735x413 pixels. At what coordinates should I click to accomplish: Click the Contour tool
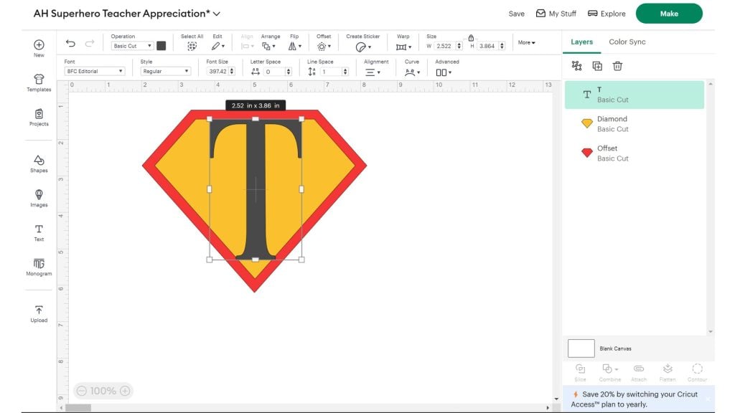point(697,373)
